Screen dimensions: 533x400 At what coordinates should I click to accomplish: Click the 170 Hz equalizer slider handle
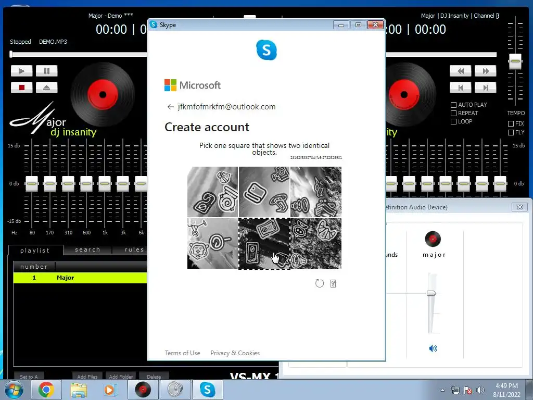50,184
